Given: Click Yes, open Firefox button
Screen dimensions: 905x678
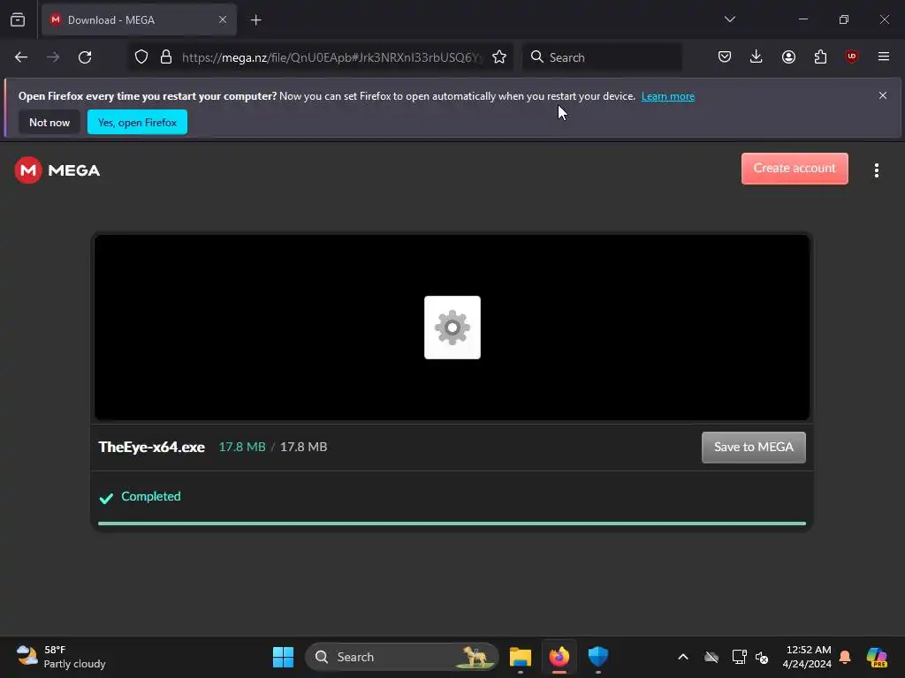Looking at the screenshot, I should tap(137, 122).
